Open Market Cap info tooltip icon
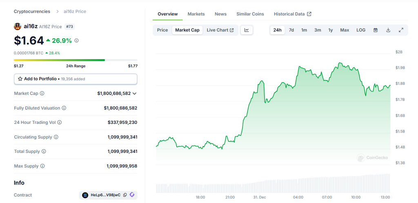Viewport: 418px width, 203px height. (42, 93)
